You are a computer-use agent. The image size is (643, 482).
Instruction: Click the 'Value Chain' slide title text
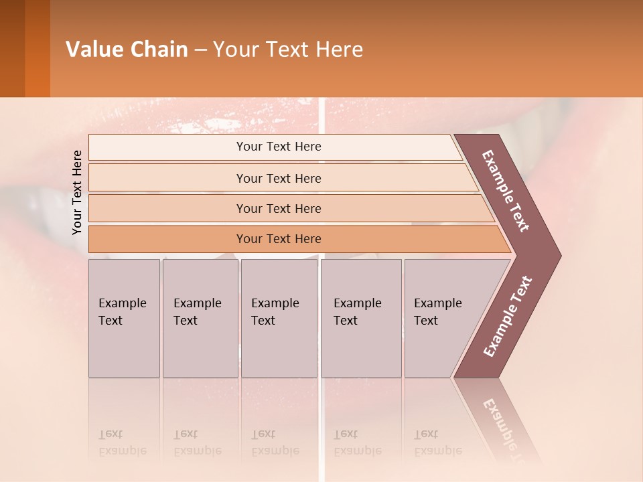127,50
